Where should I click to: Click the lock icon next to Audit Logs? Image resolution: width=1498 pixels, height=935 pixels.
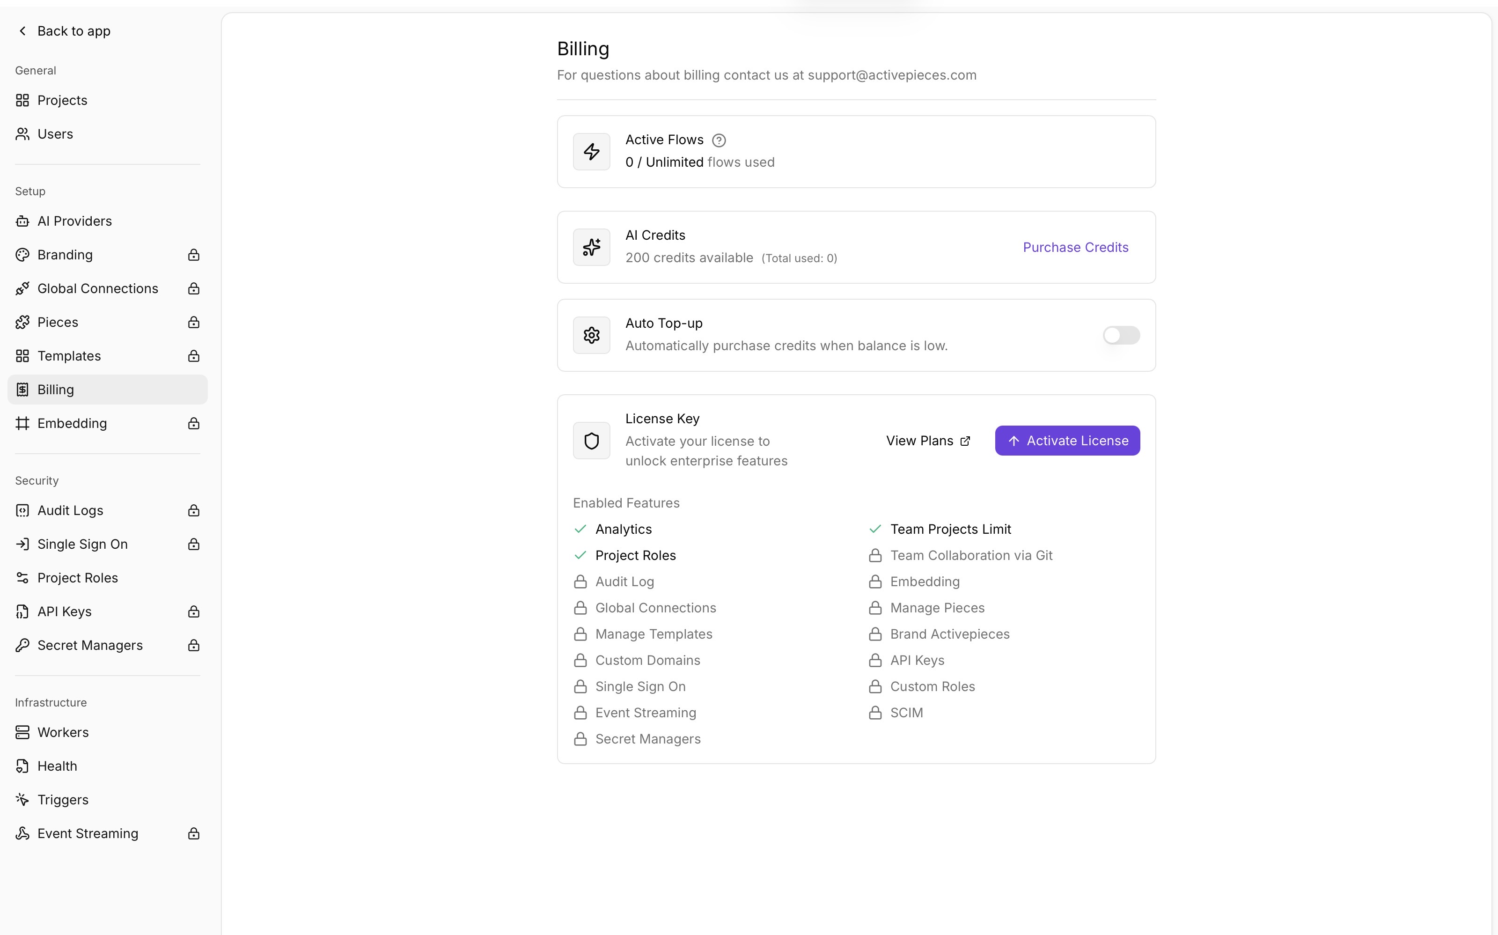(x=193, y=511)
